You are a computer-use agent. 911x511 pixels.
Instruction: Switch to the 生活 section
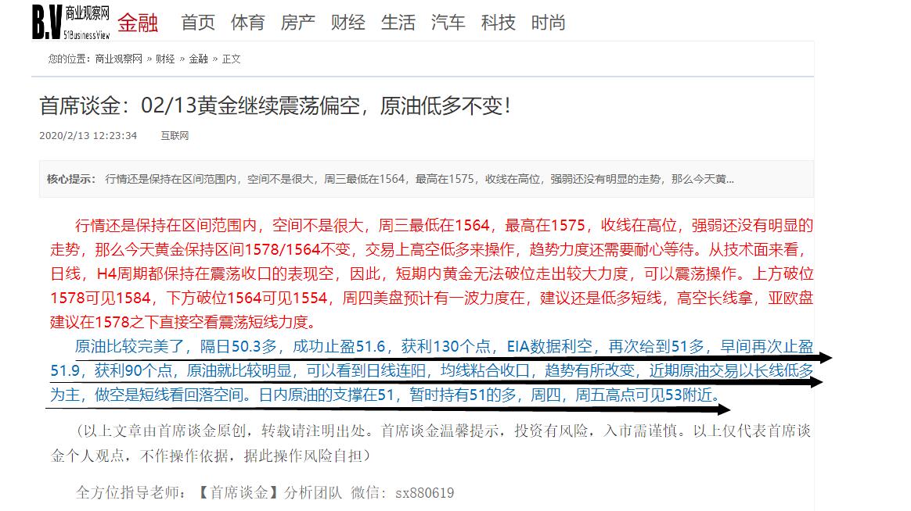(x=398, y=23)
